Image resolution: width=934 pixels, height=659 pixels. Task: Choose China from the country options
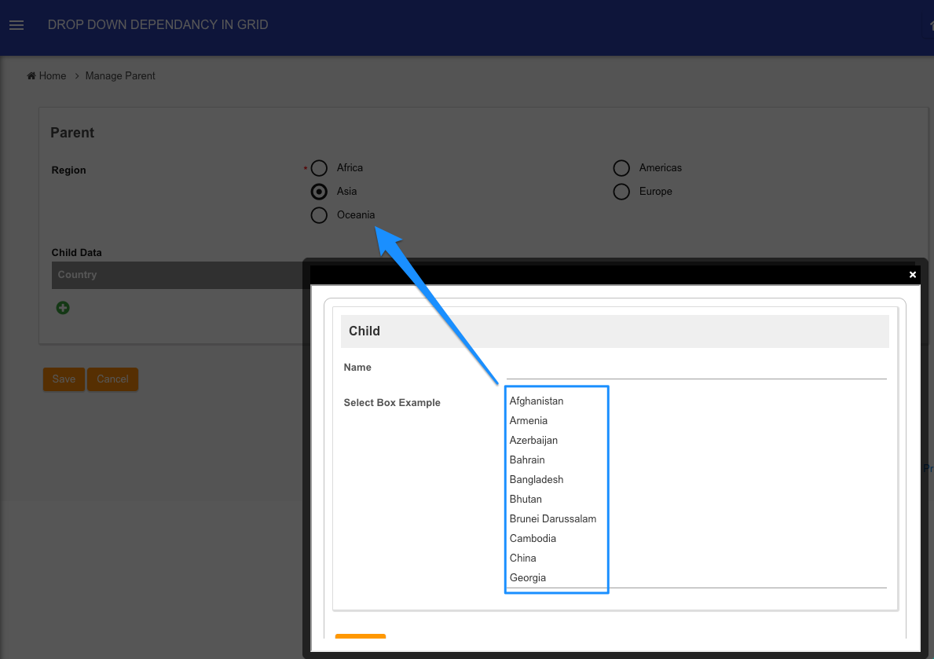point(522,558)
